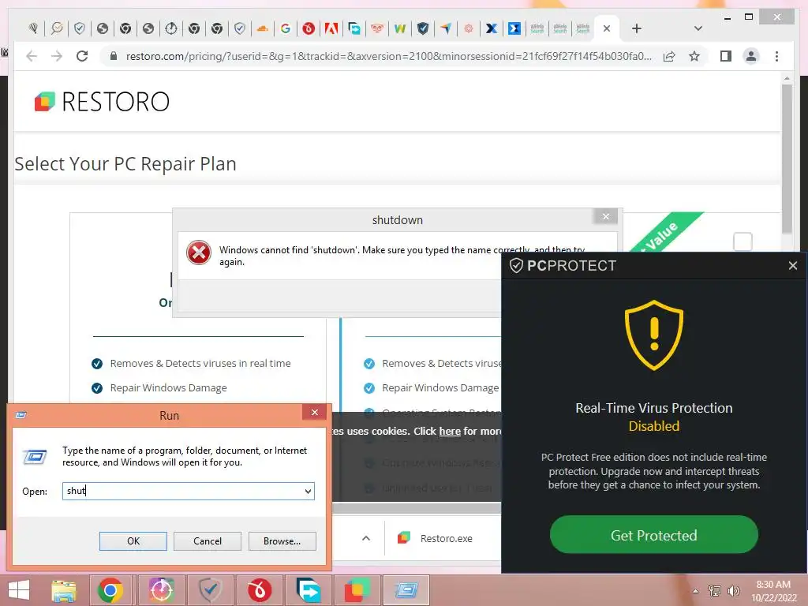Close the PCProtect popup

coord(792,265)
